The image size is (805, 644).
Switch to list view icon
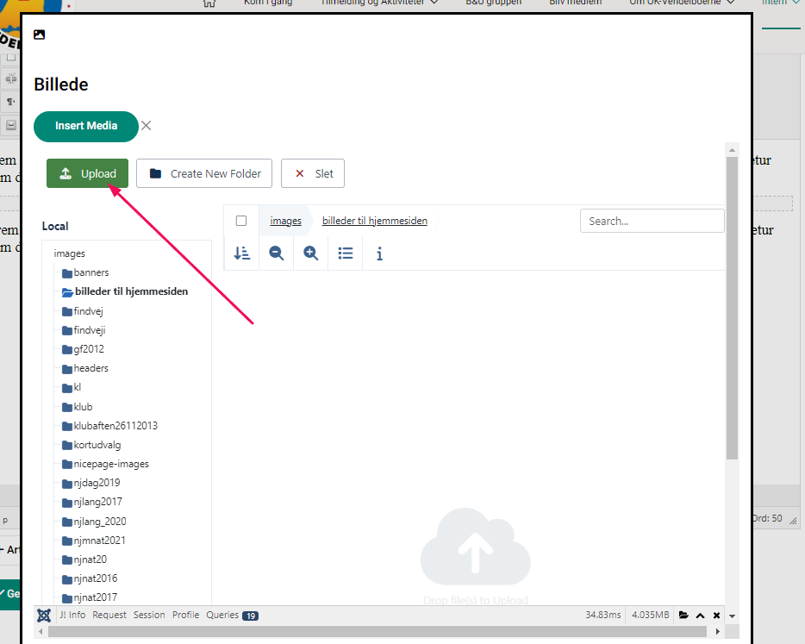tap(346, 253)
